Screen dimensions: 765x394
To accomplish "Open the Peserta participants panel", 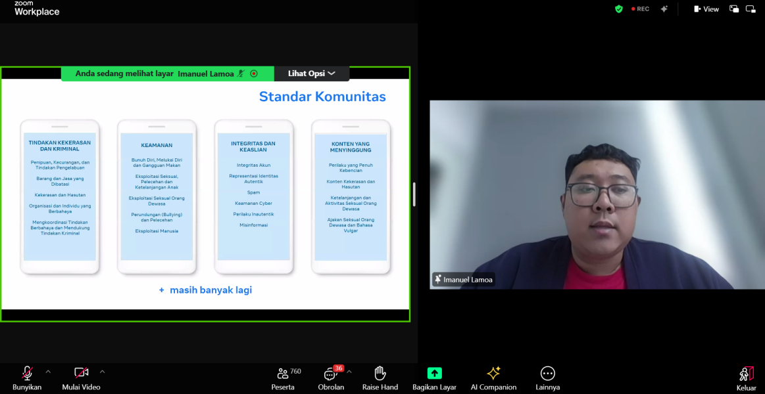I will (283, 374).
